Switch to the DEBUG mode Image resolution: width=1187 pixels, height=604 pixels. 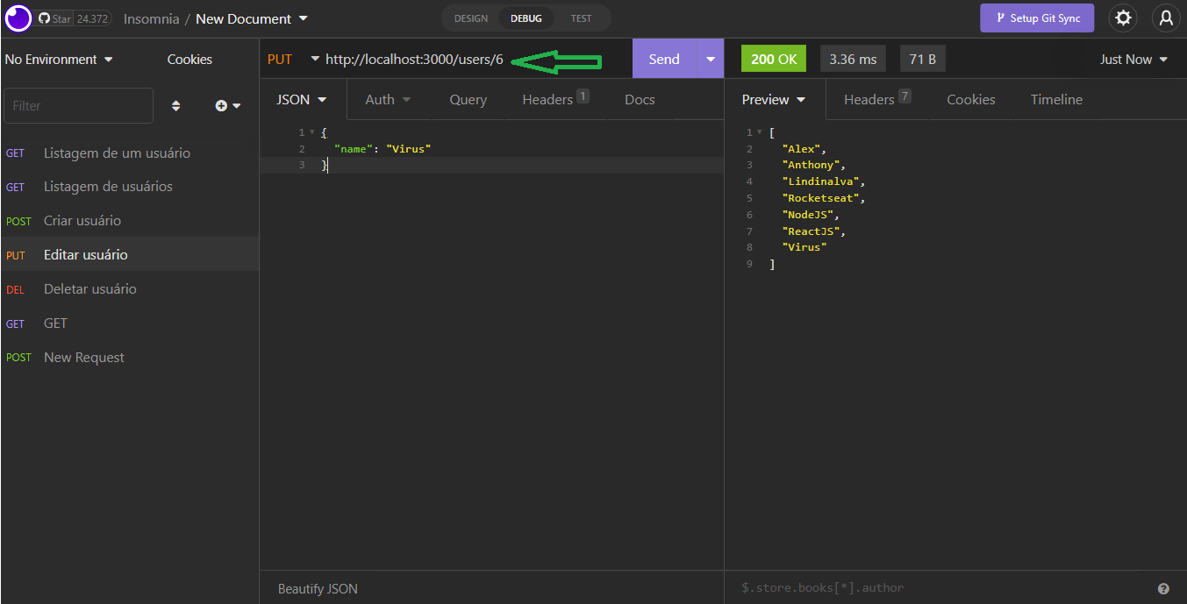(526, 18)
